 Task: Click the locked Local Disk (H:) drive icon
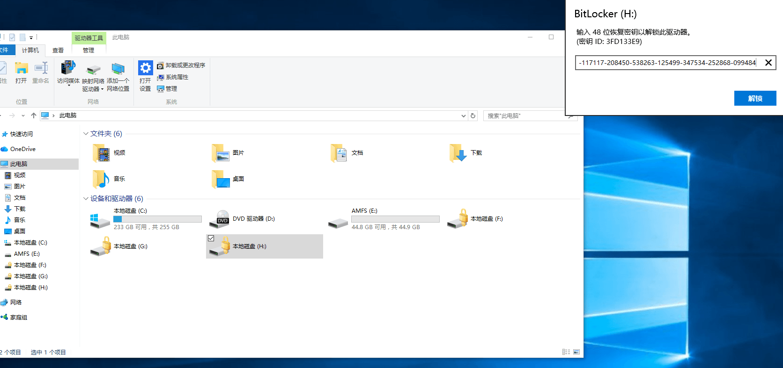[220, 246]
